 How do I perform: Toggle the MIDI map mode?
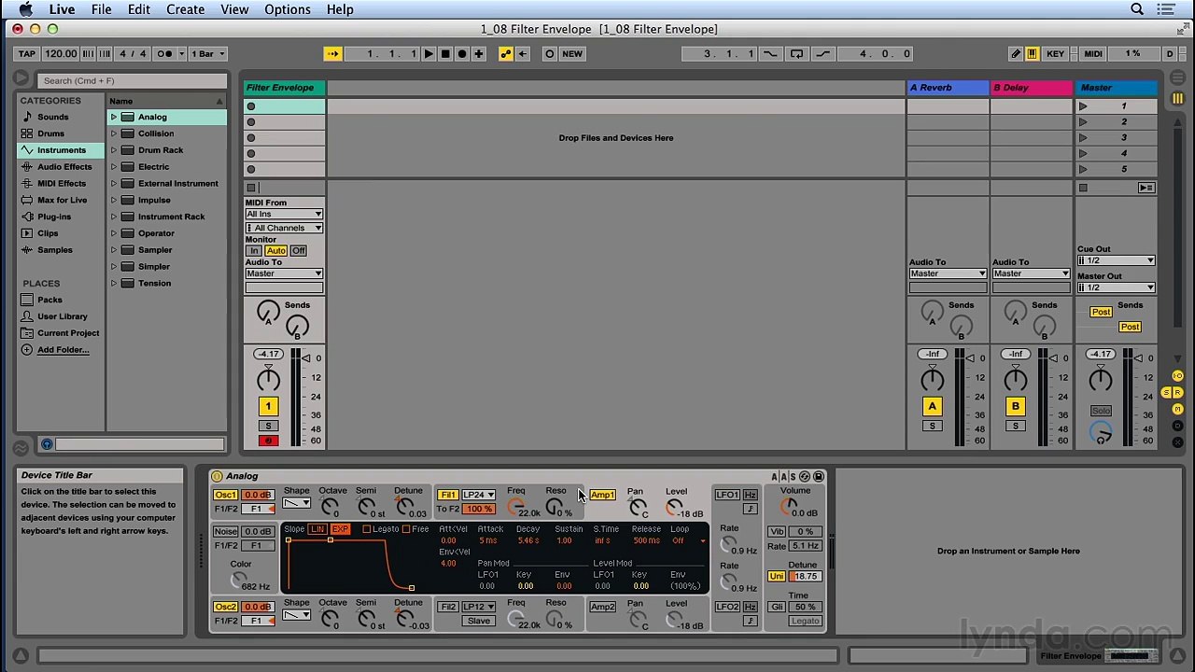(1093, 54)
